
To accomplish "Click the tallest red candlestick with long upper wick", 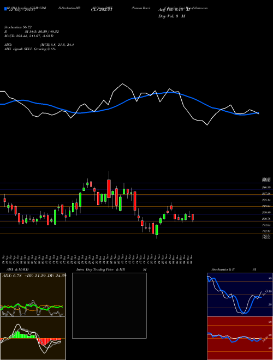I will point(109,189).
